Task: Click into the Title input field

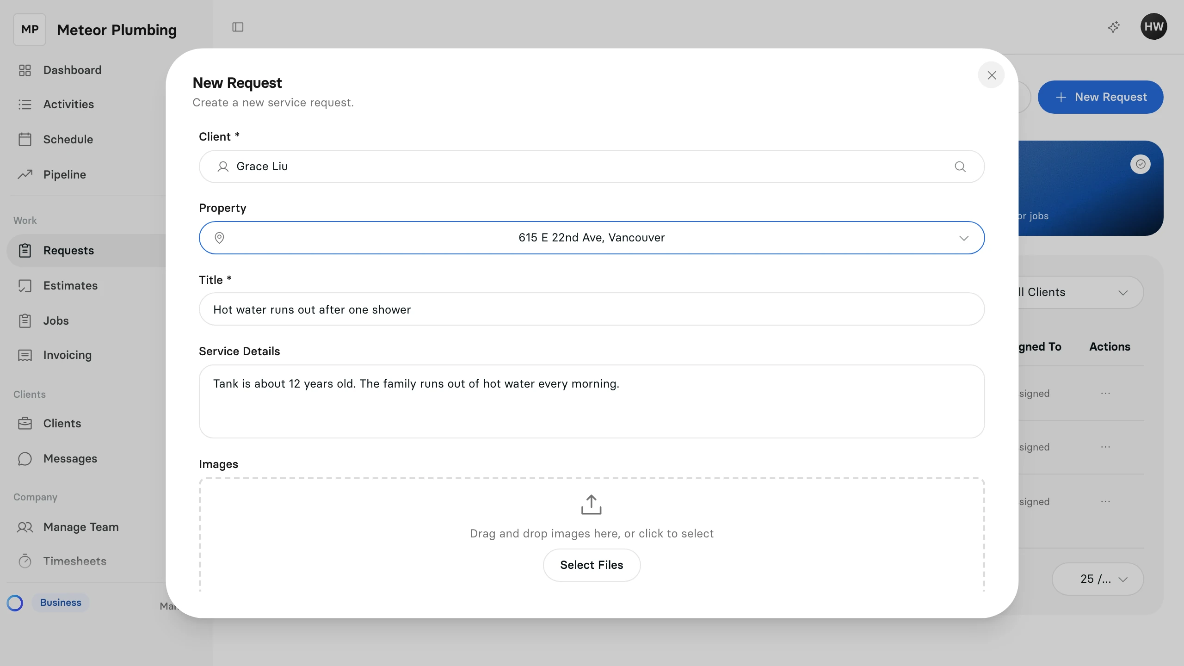Action: click(592, 309)
